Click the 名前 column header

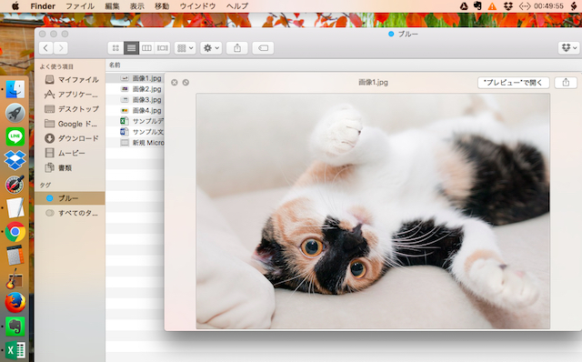pyautogui.click(x=115, y=65)
